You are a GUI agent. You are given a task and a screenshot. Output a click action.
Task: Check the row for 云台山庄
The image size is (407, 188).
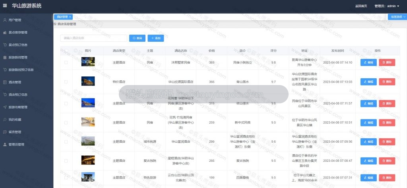tap(66, 178)
